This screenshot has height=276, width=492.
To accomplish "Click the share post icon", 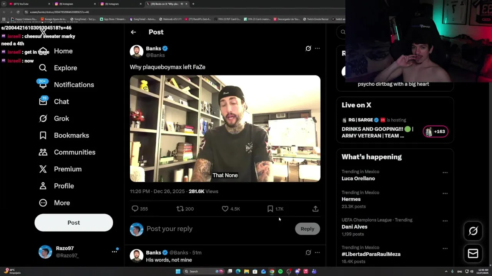I will coord(315,209).
